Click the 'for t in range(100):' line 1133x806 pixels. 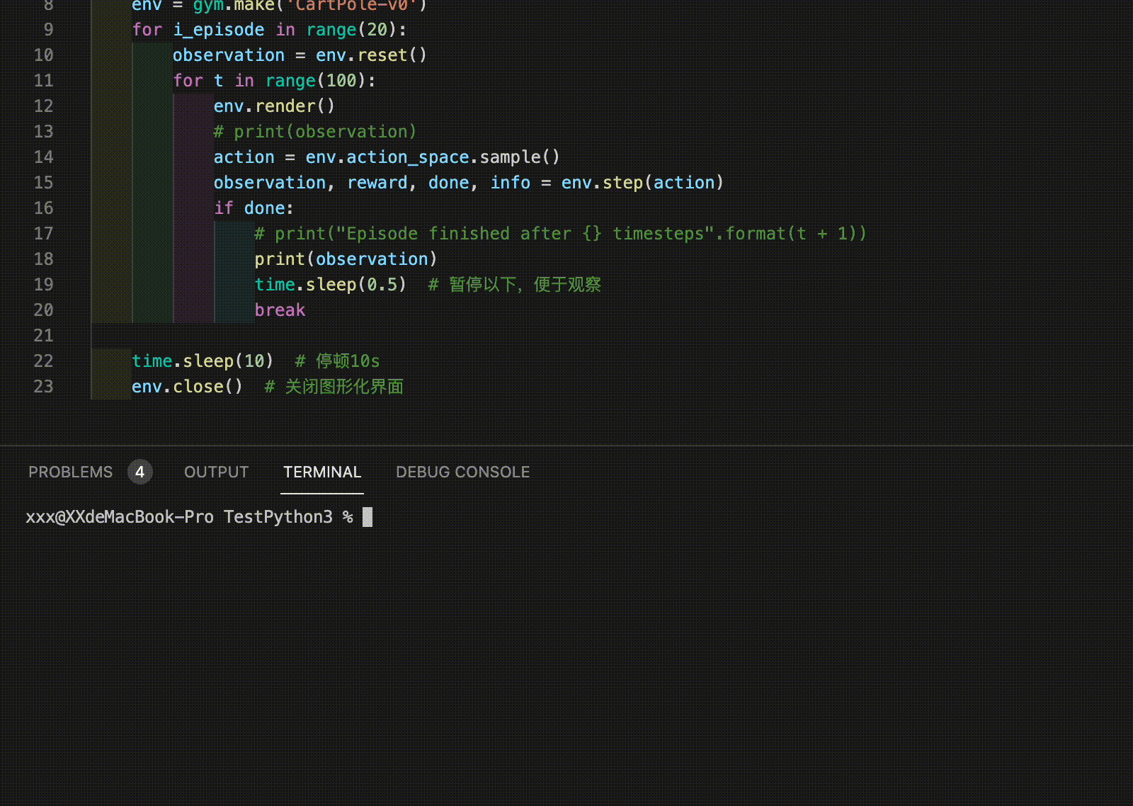click(274, 81)
